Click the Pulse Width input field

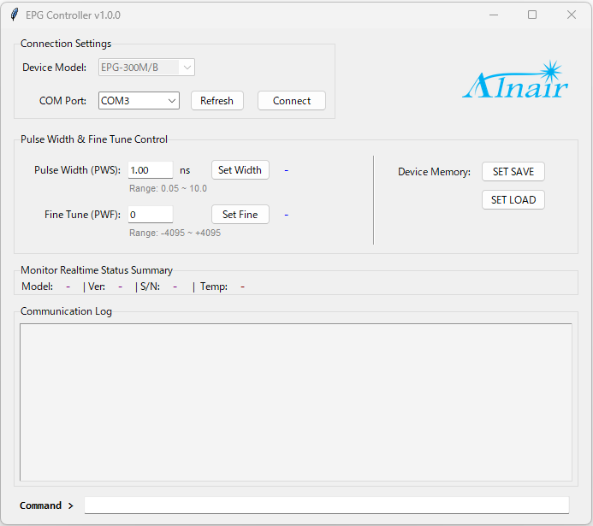(151, 170)
